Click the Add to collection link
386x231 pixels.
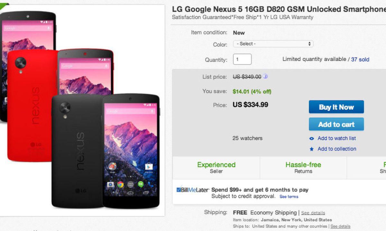coord(337,149)
